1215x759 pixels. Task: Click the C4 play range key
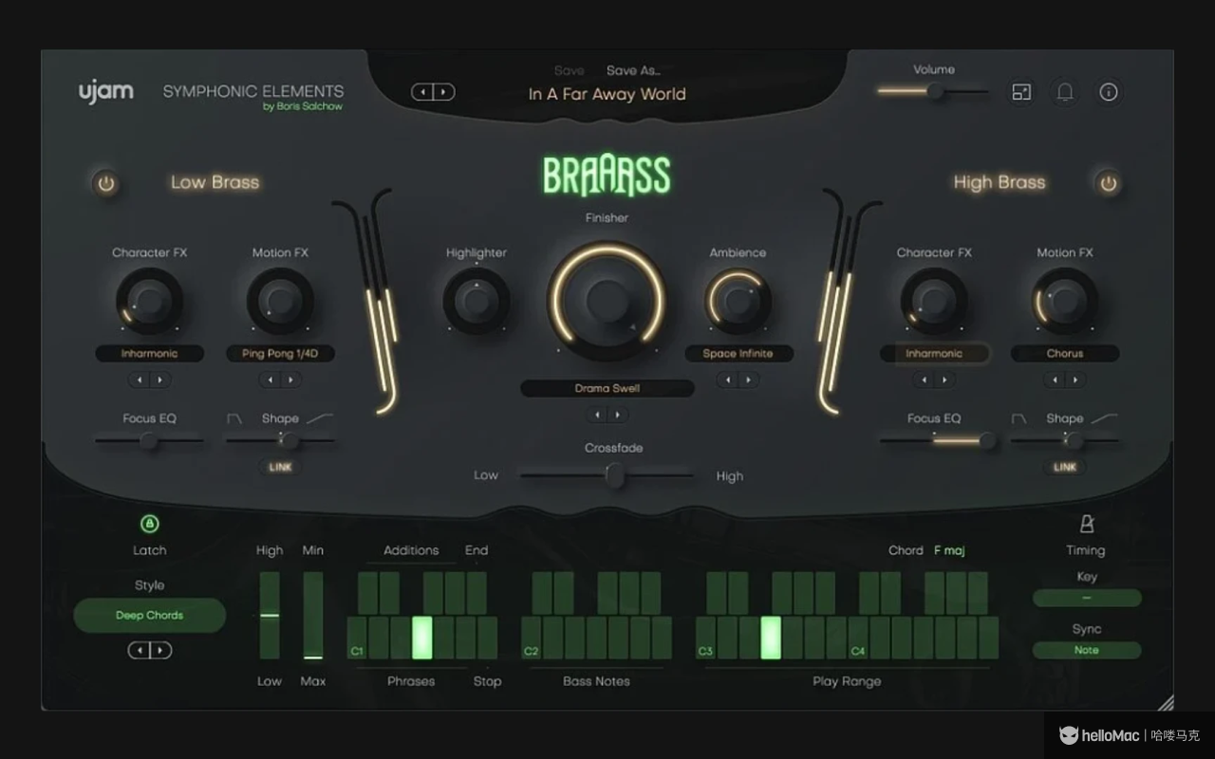pos(858,638)
